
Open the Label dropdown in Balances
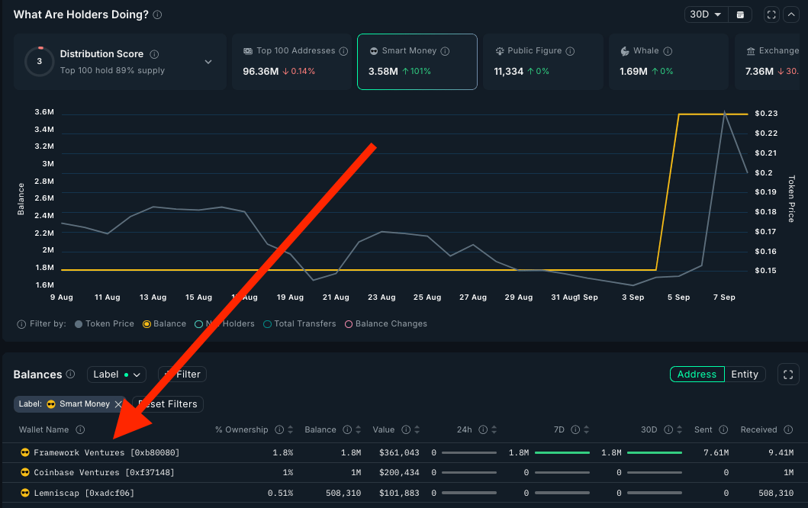click(x=116, y=375)
